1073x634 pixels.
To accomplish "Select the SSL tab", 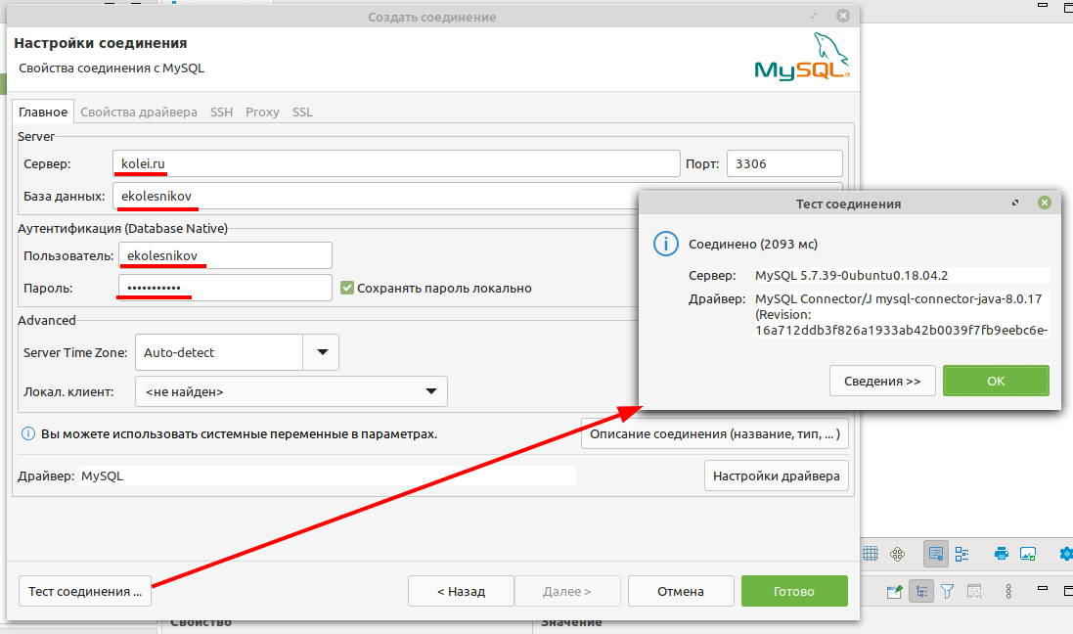I will 302,113.
